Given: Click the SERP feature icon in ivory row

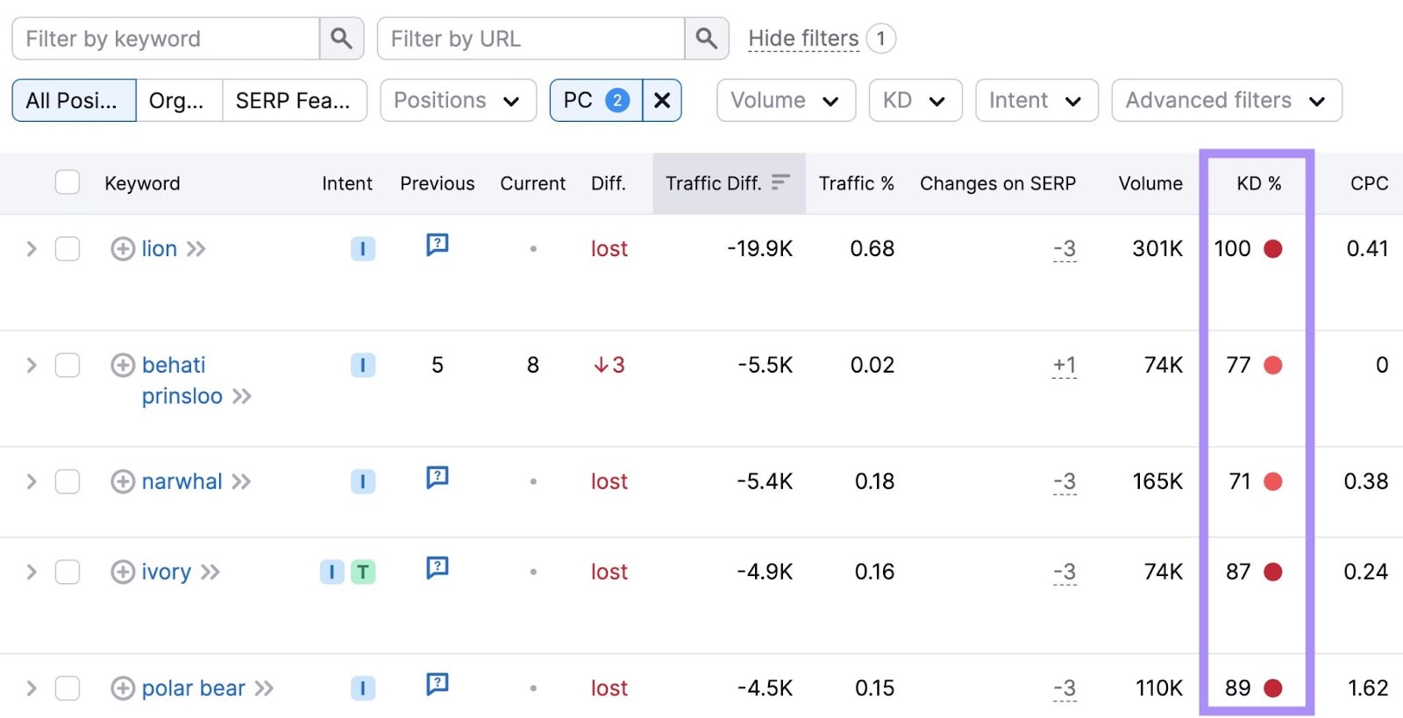Looking at the screenshot, I should pyautogui.click(x=438, y=567).
